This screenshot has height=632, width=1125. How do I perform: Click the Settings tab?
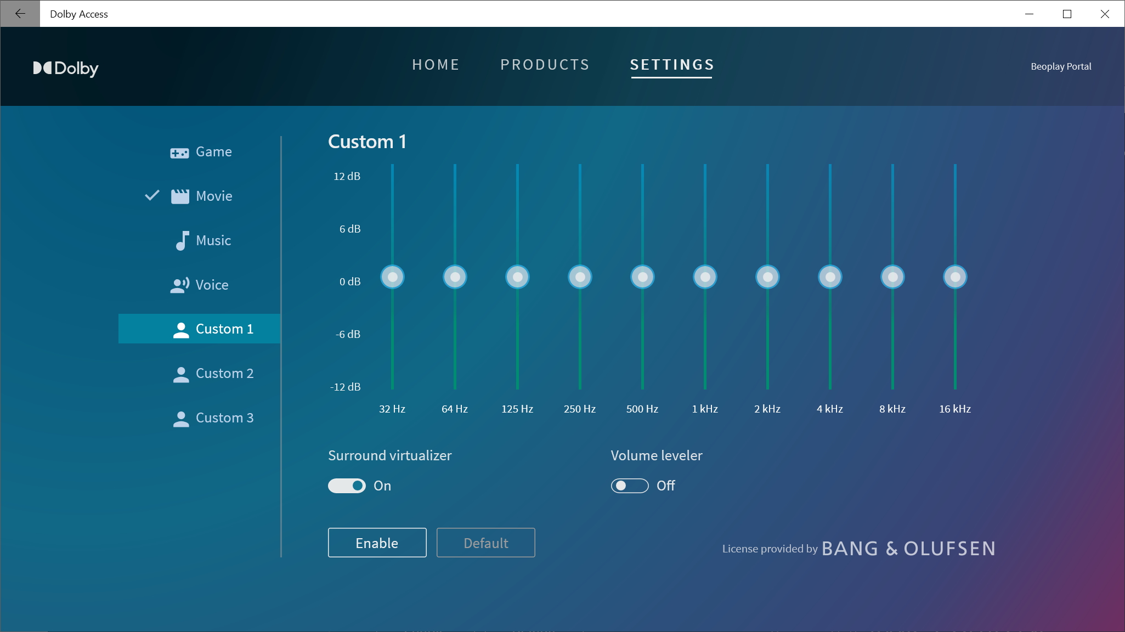pyautogui.click(x=672, y=65)
